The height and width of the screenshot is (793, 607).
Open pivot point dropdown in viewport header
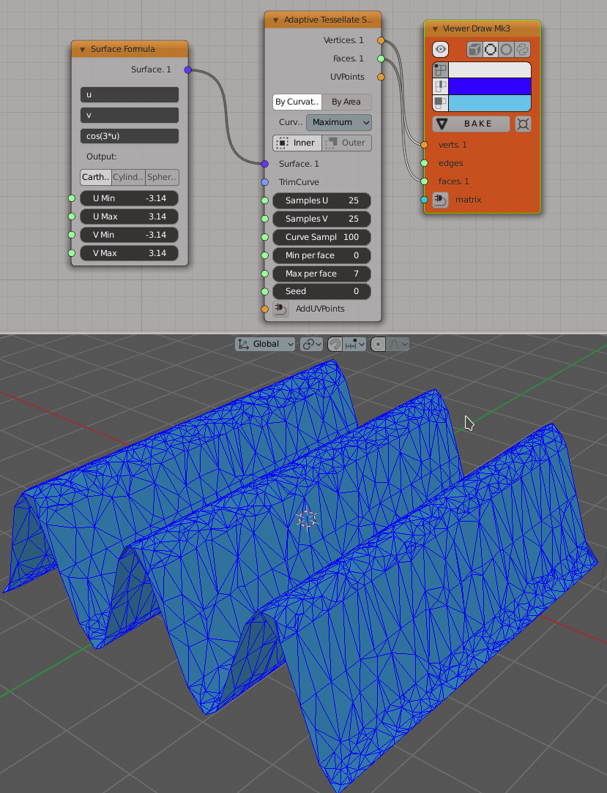point(311,345)
